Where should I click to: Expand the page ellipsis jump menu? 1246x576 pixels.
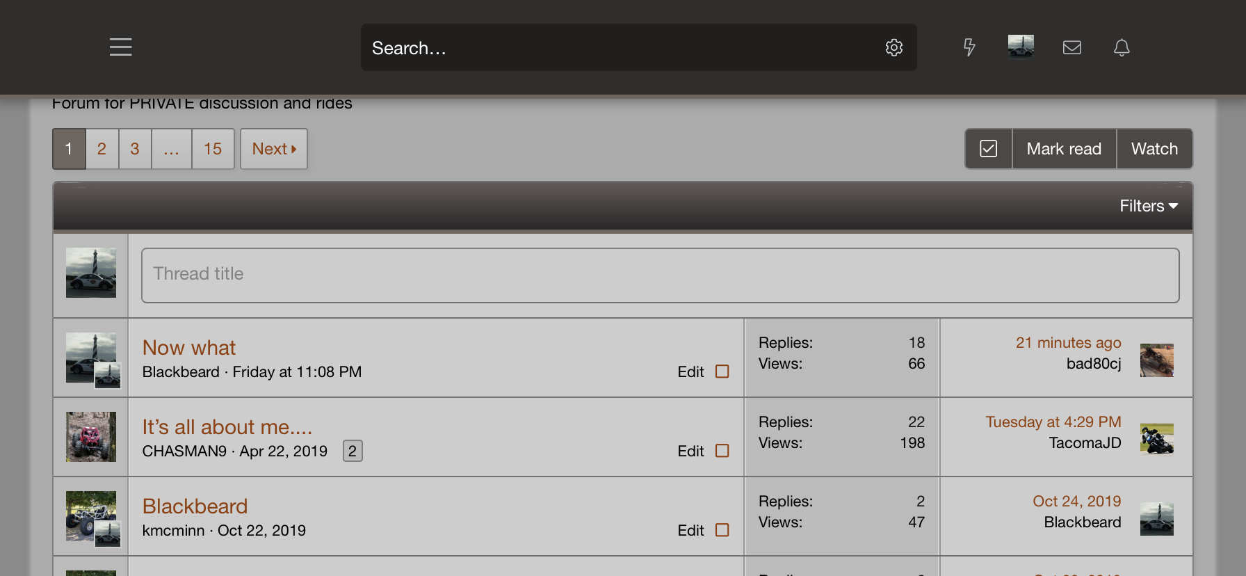point(171,149)
